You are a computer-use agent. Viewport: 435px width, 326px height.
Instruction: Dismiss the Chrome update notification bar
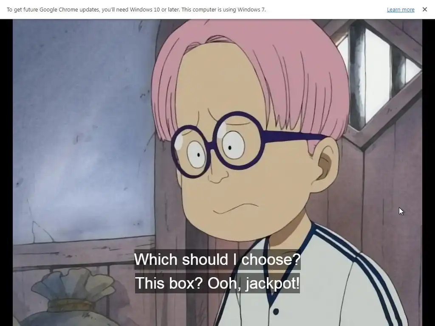tap(425, 9)
